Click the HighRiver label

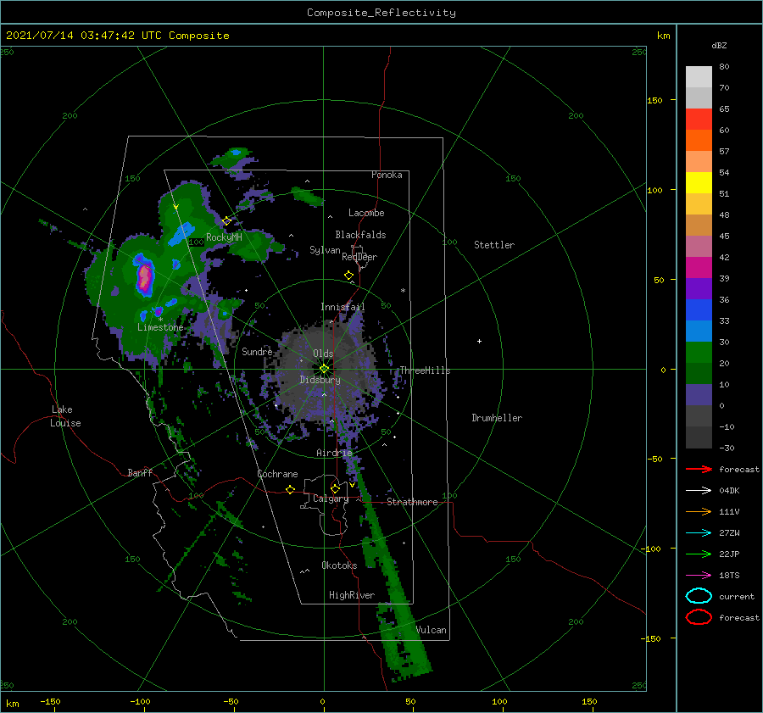351,595
